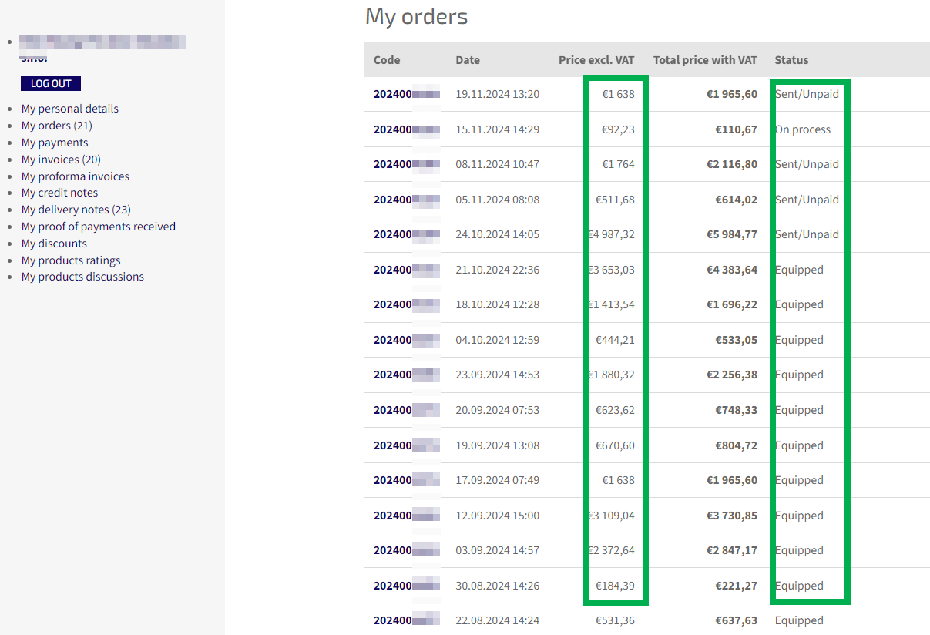
Task: Open My invoices (20) link
Action: point(61,160)
